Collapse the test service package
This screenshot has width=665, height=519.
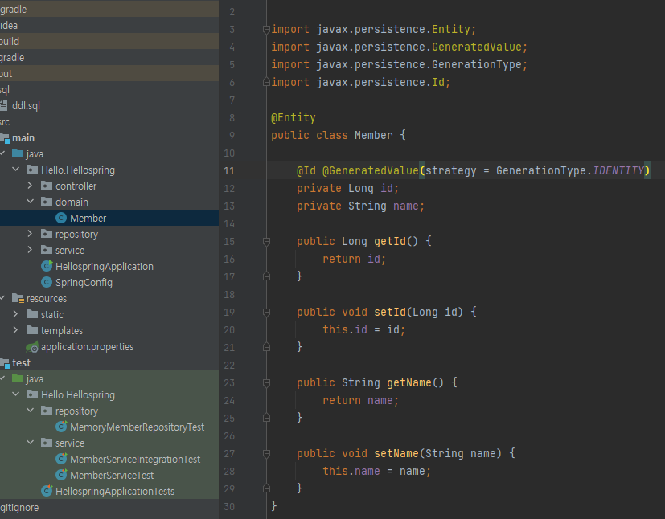click(30, 443)
